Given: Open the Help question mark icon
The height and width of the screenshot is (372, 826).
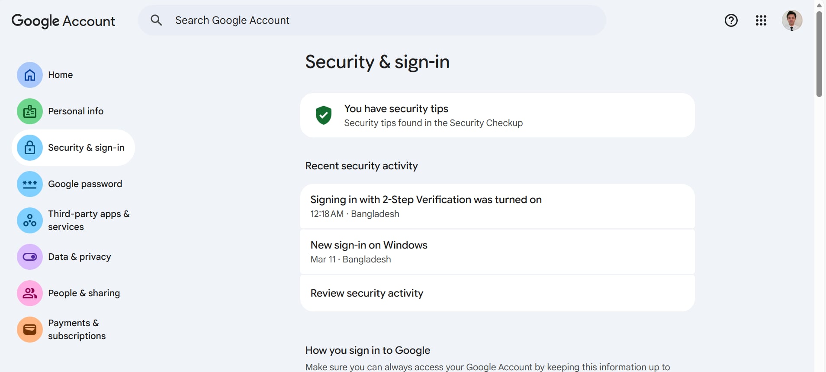Looking at the screenshot, I should click(731, 20).
